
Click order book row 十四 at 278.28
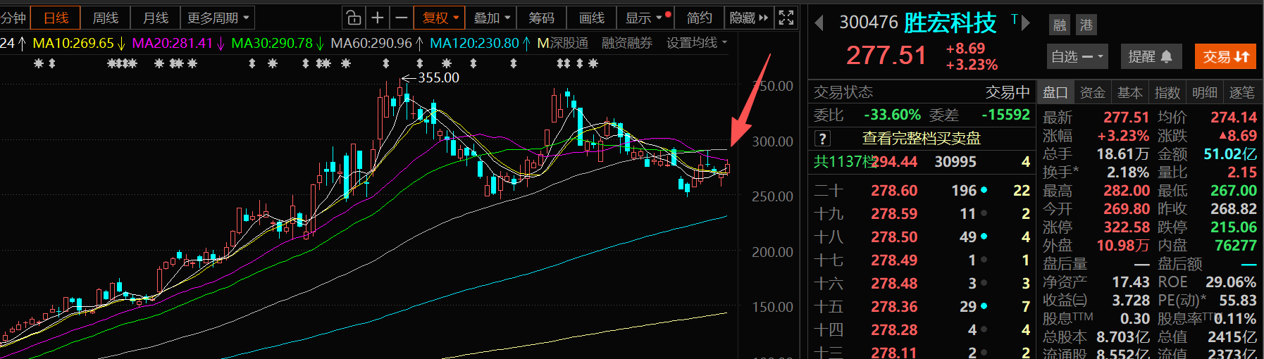pyautogui.click(x=922, y=330)
